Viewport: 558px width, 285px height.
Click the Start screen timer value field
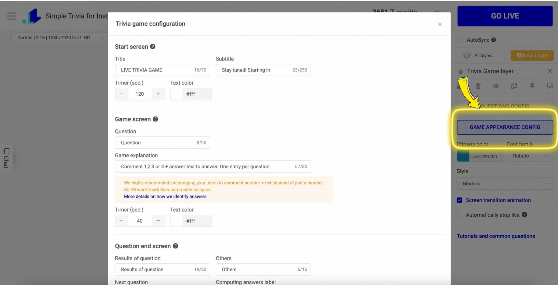point(140,94)
